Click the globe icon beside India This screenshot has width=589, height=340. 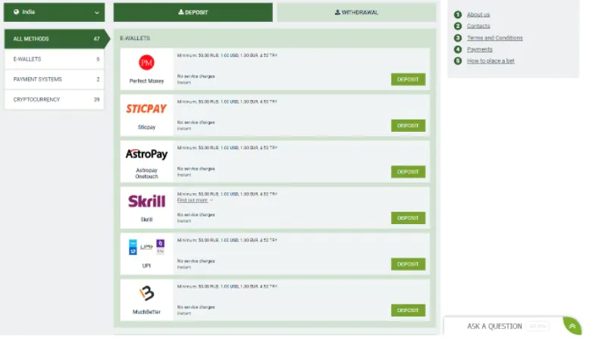(16, 12)
